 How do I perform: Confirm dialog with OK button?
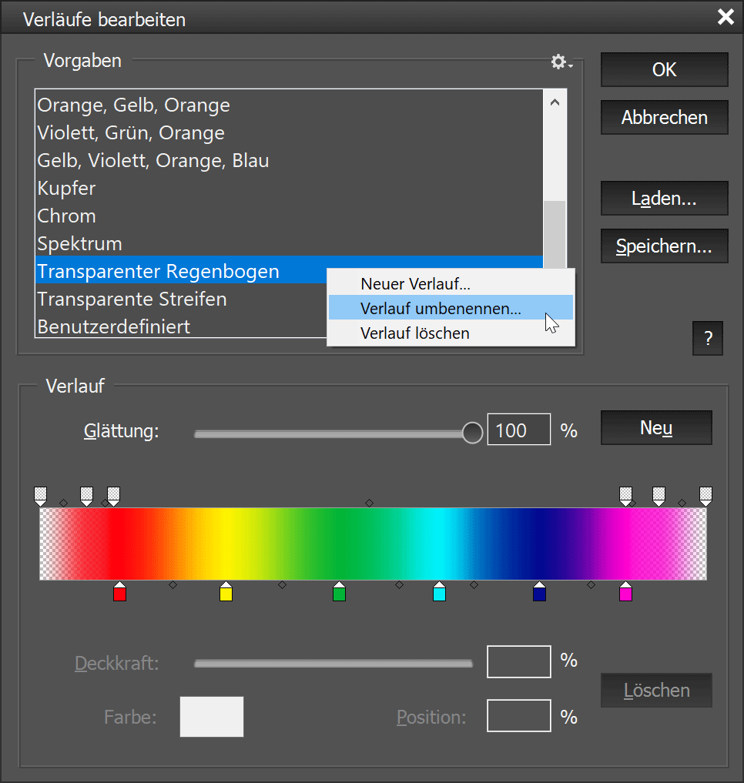tap(664, 69)
